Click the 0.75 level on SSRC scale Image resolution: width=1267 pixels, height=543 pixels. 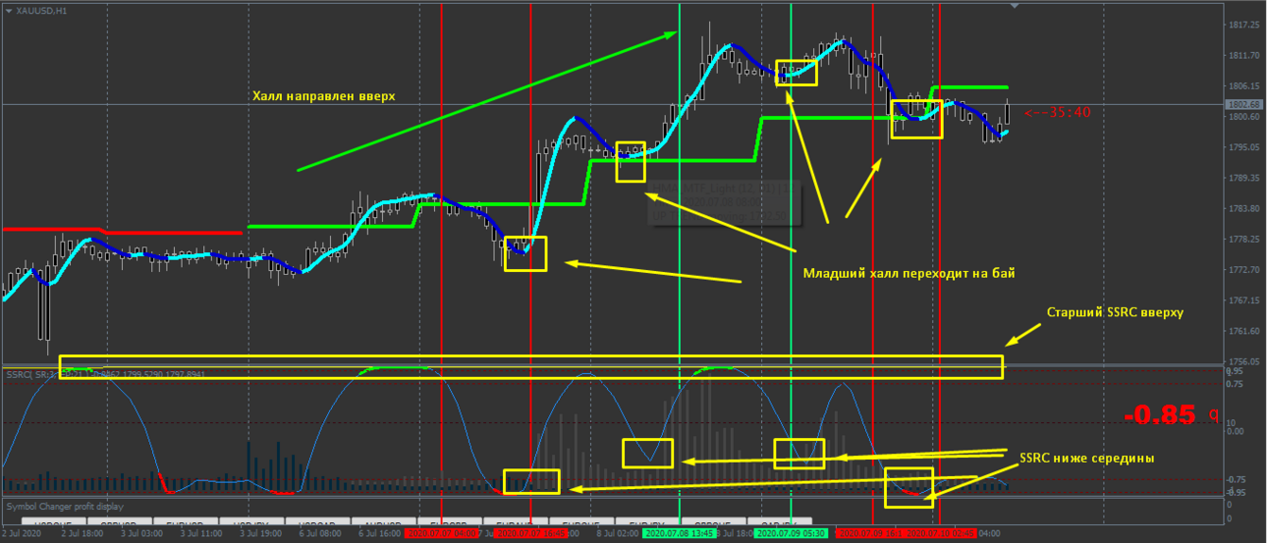[1237, 384]
